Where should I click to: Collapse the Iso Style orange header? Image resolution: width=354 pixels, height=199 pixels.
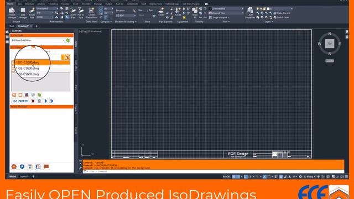tap(42, 35)
